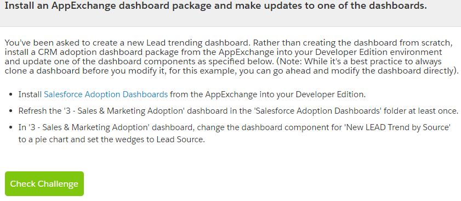Click "Lead trending dashboard" in the first paragraph line

click(x=197, y=42)
